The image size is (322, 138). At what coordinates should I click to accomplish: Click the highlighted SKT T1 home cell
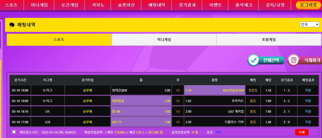point(141,122)
